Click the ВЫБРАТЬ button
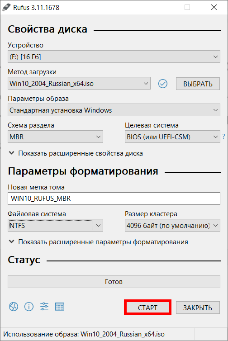This screenshot has height=341, width=228. click(198, 84)
